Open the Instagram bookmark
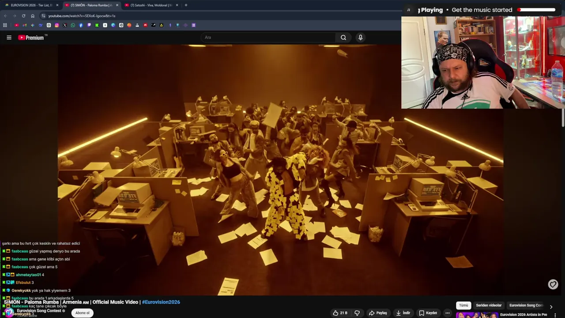 click(x=56, y=25)
